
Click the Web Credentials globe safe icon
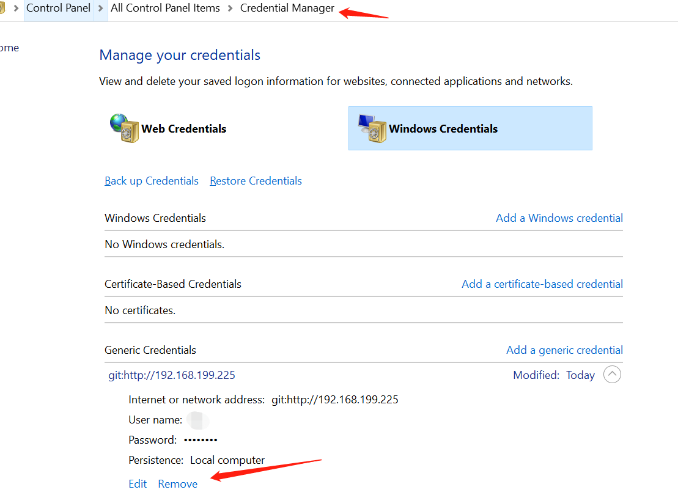pyautogui.click(x=124, y=128)
